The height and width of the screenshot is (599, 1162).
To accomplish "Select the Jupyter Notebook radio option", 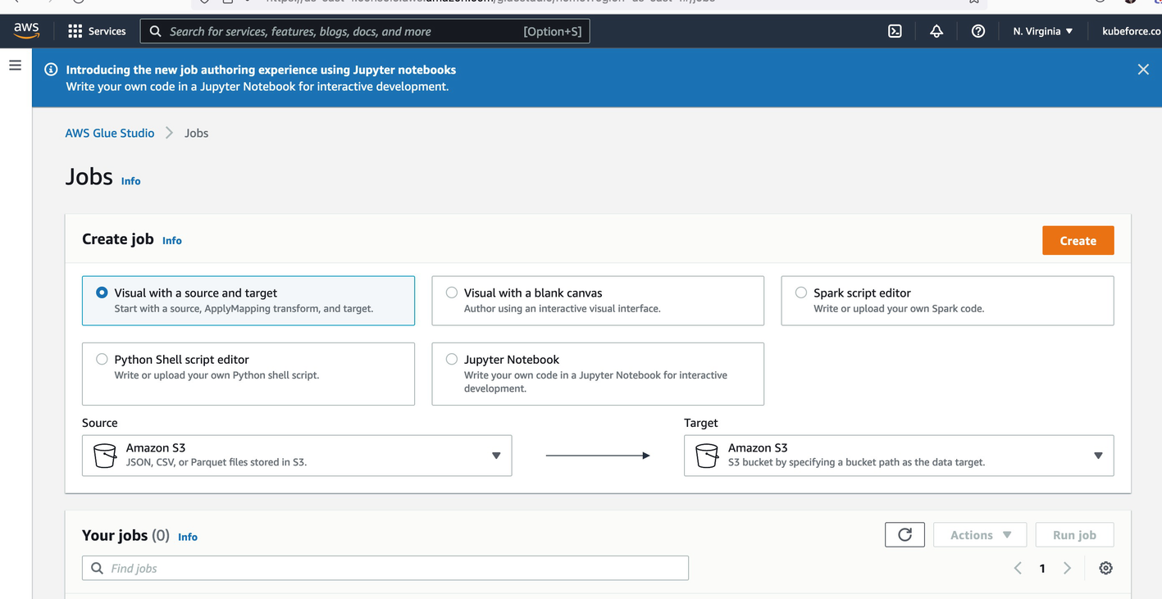I will coord(452,359).
